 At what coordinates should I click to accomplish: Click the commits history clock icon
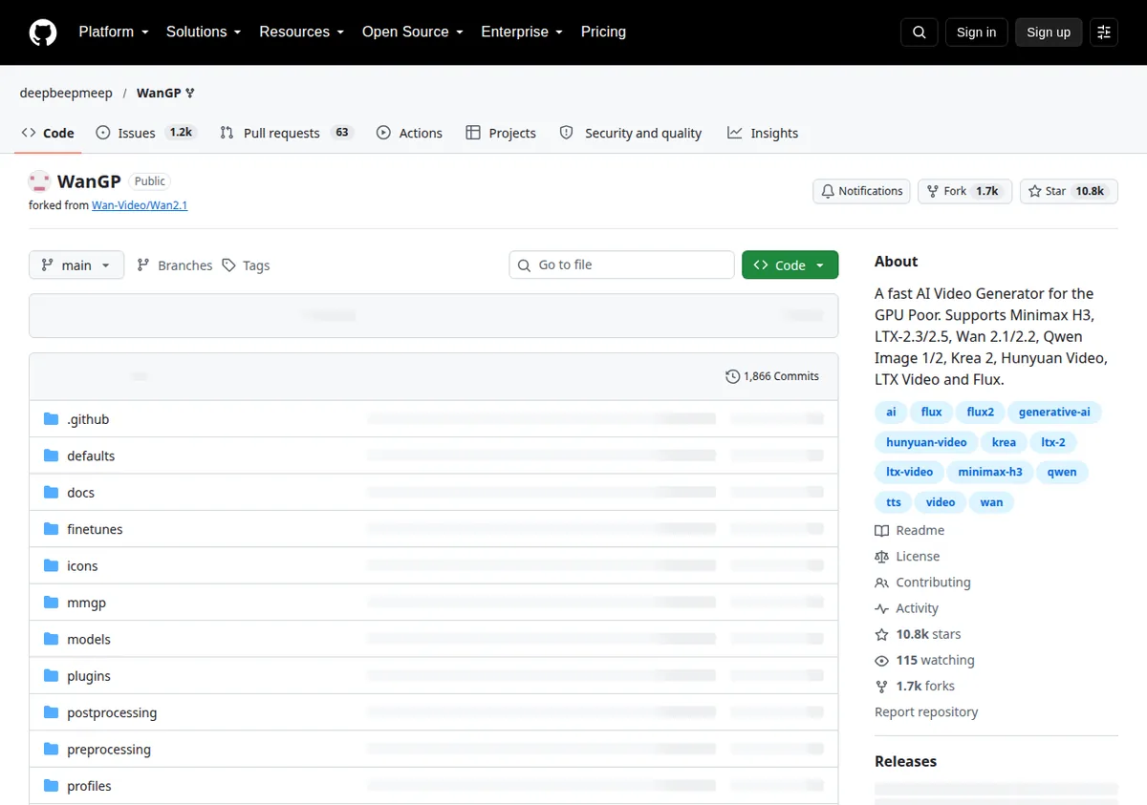732,376
